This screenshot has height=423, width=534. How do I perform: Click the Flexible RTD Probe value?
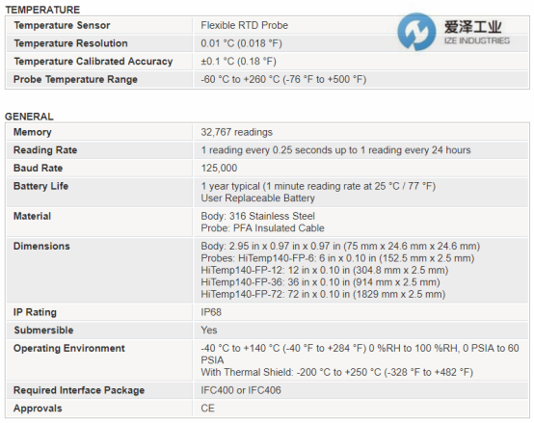tap(244, 25)
